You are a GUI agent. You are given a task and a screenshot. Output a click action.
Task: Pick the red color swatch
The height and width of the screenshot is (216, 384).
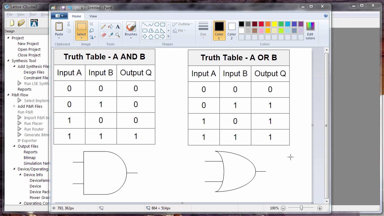pyautogui.click(x=261, y=24)
